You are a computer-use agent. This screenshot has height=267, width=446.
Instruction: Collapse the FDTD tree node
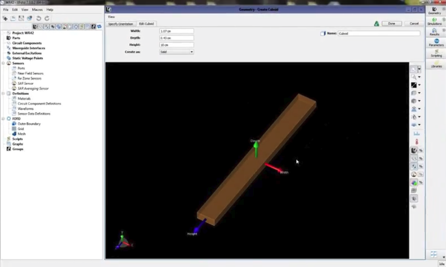click(3, 119)
